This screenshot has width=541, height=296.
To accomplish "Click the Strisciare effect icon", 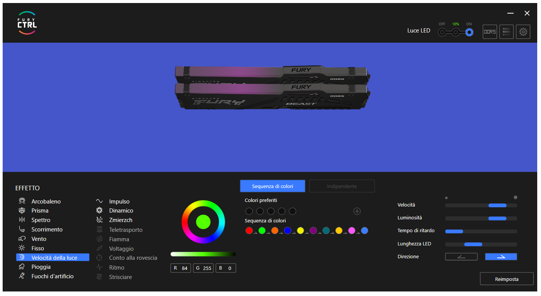I will coord(99,277).
